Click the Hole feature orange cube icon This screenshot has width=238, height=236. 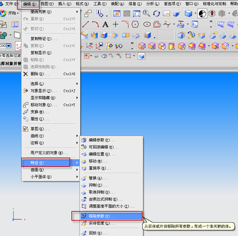(104, 35)
